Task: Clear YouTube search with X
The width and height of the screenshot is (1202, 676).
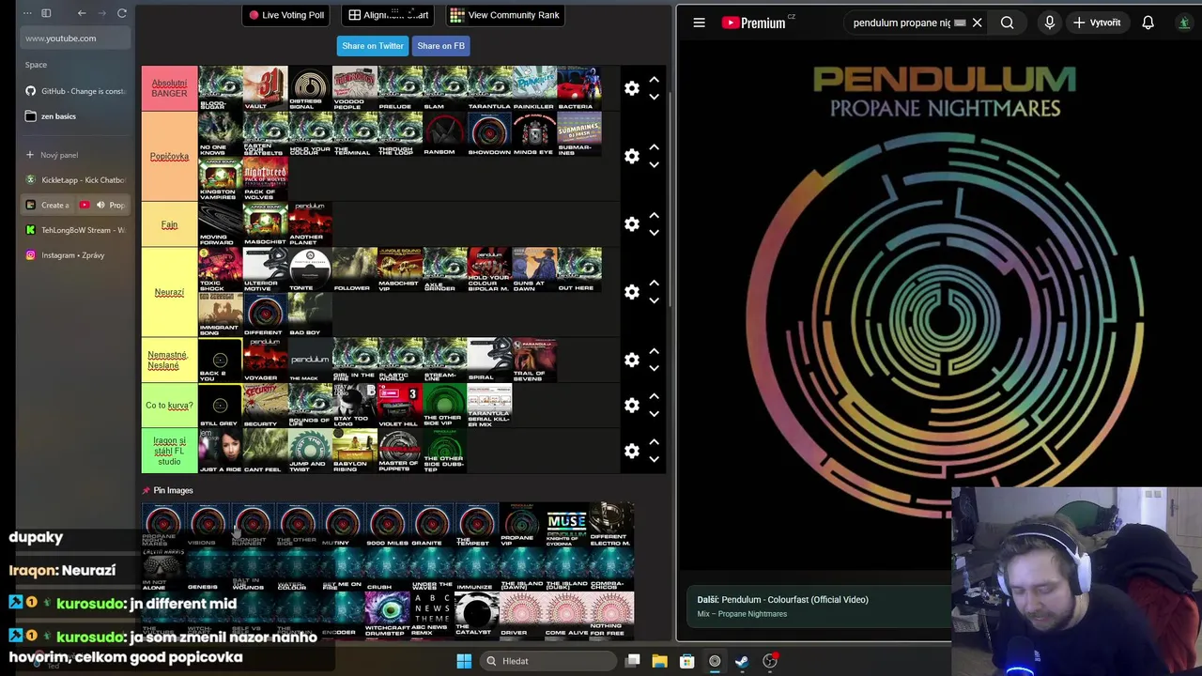Action: [977, 23]
